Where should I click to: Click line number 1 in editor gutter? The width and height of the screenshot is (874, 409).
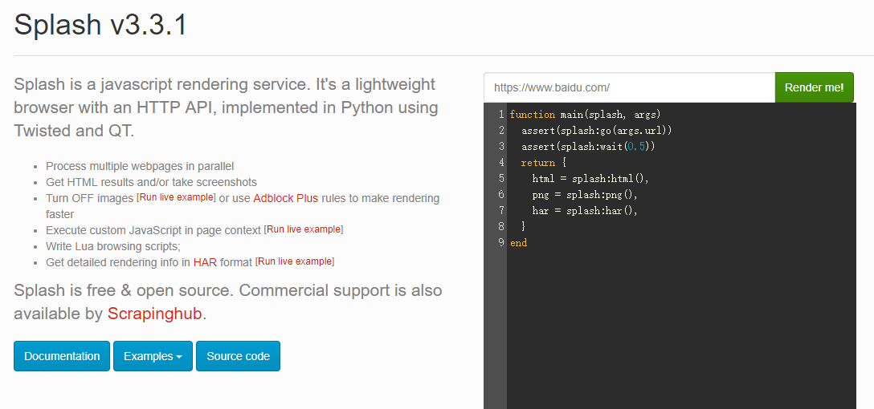(x=500, y=115)
